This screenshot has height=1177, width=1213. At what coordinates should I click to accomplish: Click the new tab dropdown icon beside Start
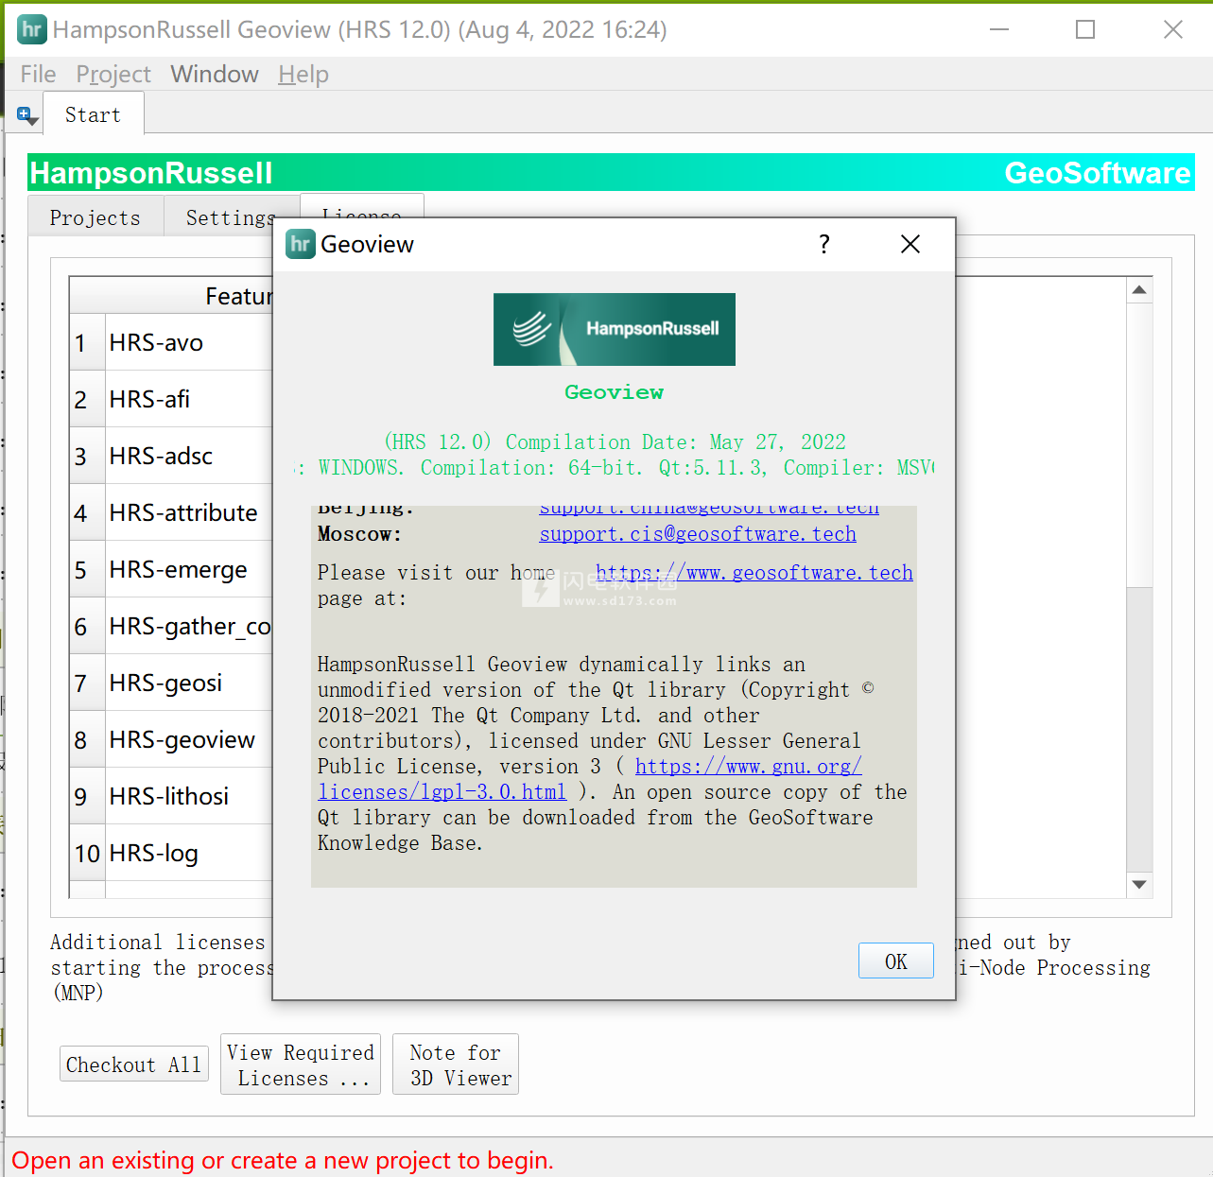pos(27,116)
